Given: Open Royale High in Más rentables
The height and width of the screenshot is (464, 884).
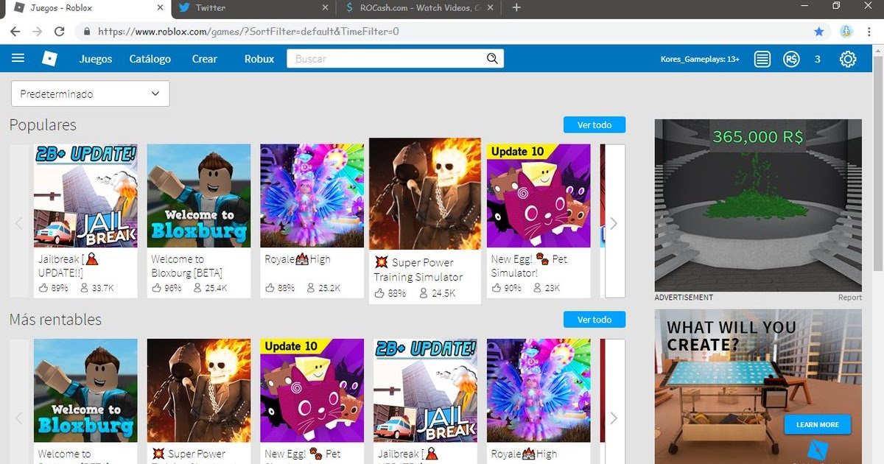Looking at the screenshot, I should 539,390.
